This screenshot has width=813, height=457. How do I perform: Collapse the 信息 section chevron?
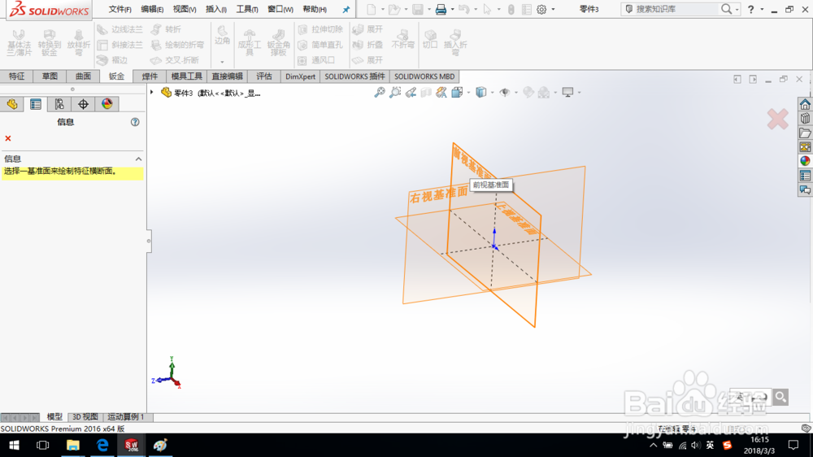(138, 159)
